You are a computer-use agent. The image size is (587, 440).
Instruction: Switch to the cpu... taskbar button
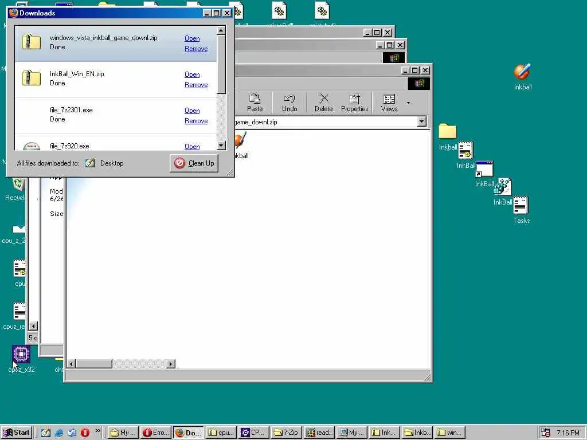221,433
